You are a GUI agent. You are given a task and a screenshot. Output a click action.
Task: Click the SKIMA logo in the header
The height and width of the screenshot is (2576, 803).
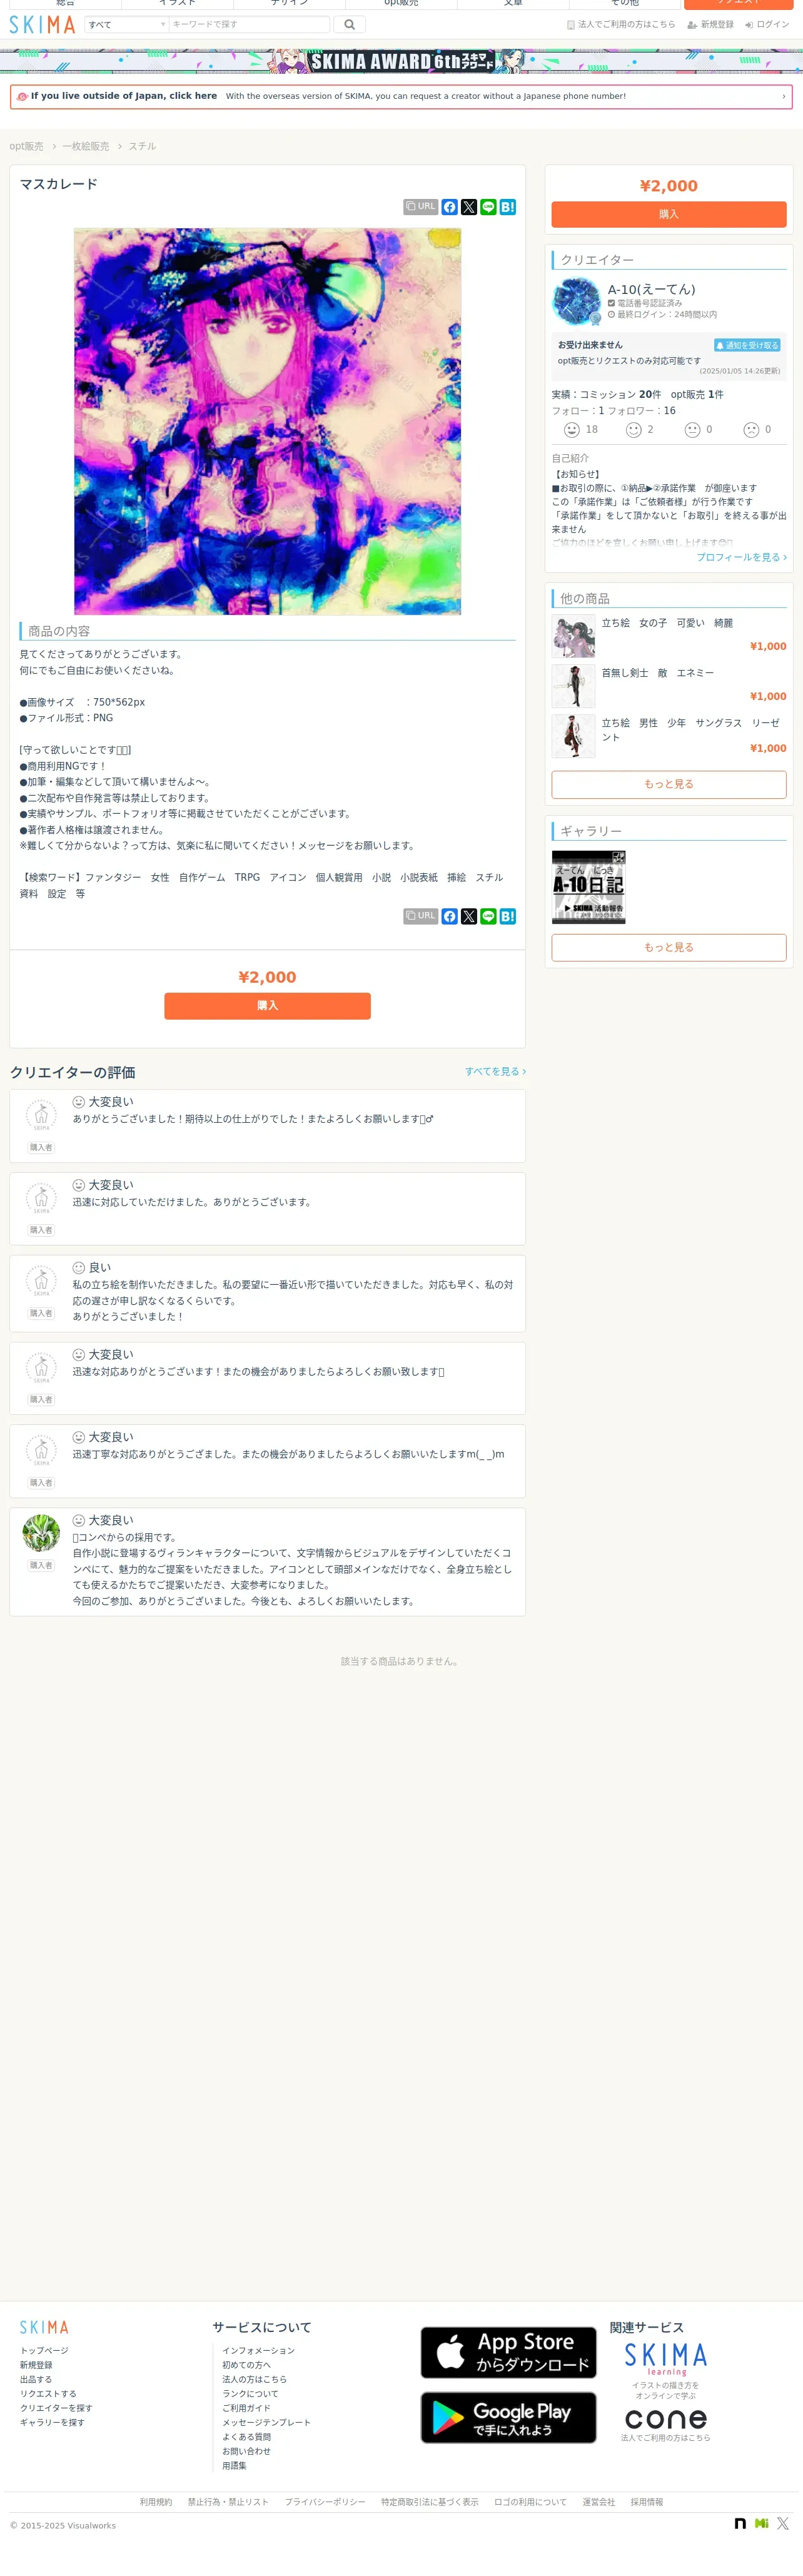(42, 25)
